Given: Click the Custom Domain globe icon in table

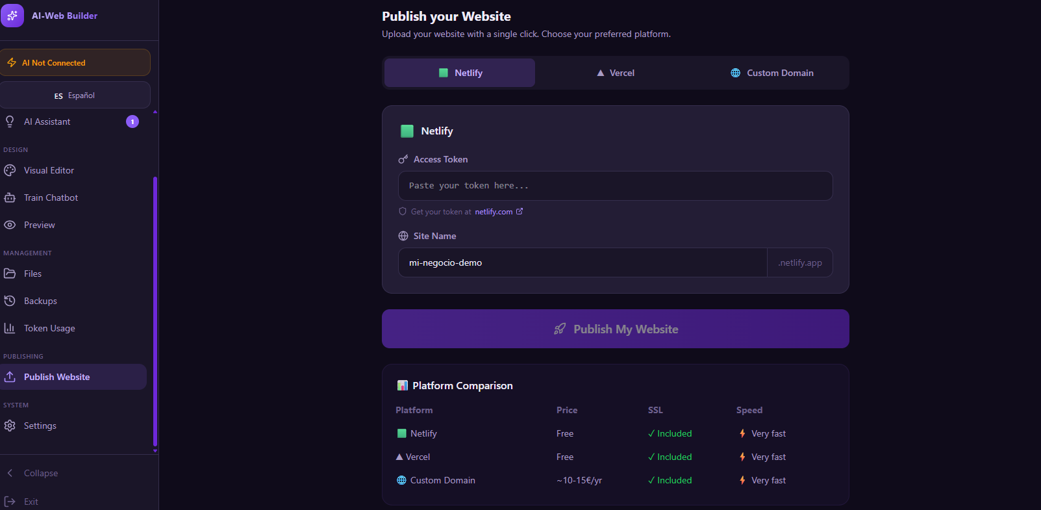Looking at the screenshot, I should coord(401,480).
